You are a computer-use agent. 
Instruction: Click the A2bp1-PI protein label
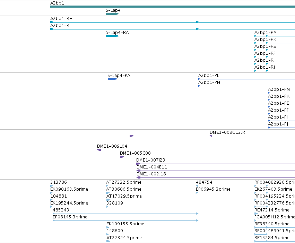pyautogui.click(x=278, y=118)
